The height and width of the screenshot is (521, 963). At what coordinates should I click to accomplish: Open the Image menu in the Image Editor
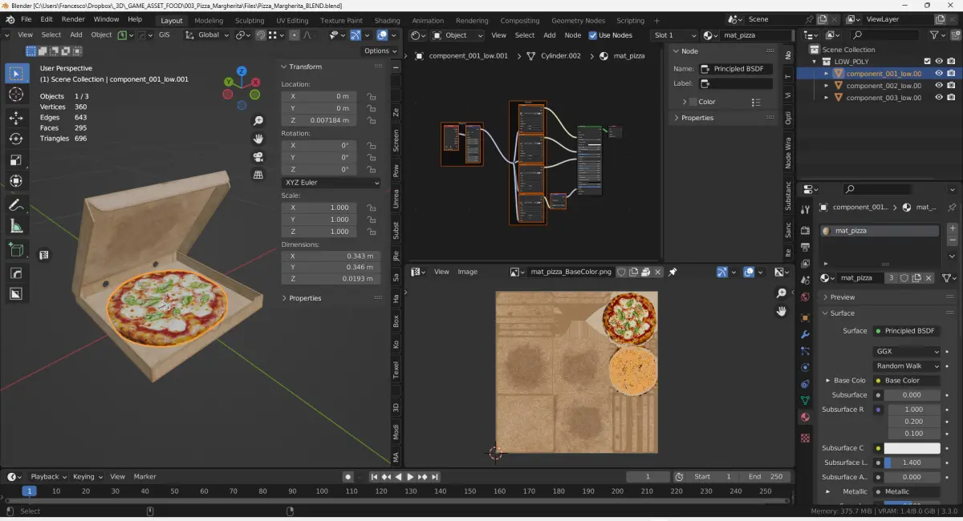[x=467, y=272]
